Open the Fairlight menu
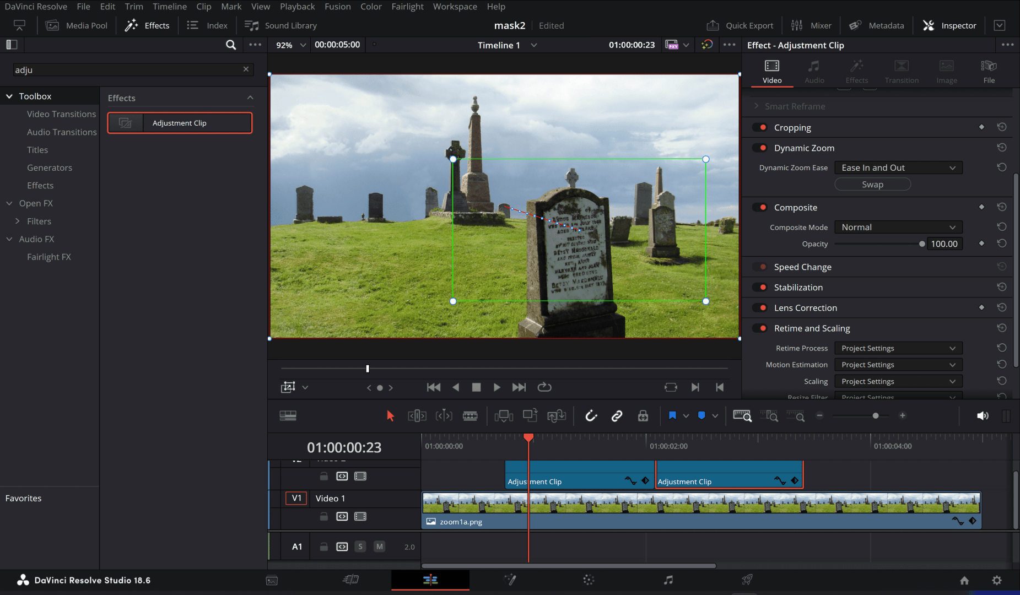The height and width of the screenshot is (595, 1020). 407,7
